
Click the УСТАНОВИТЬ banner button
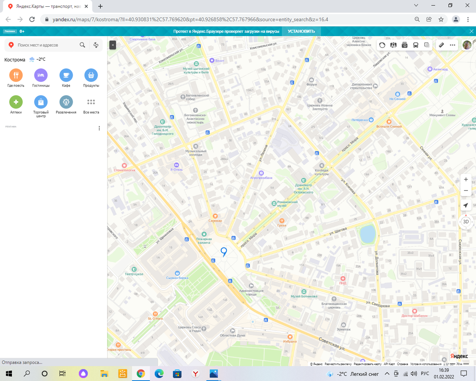click(301, 31)
